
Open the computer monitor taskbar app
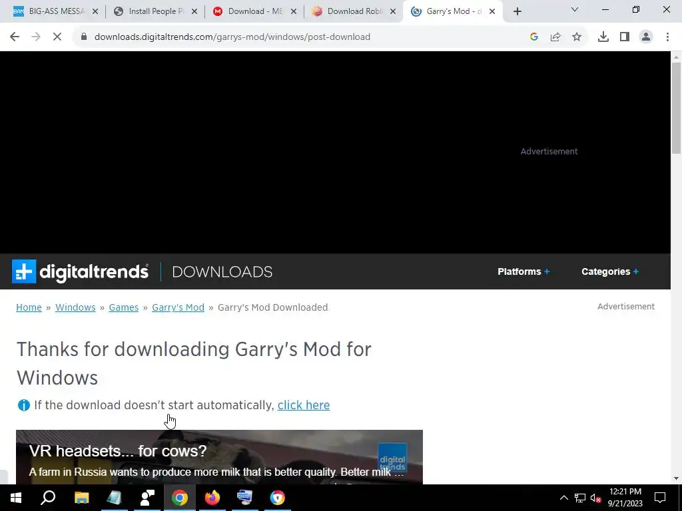tap(245, 498)
